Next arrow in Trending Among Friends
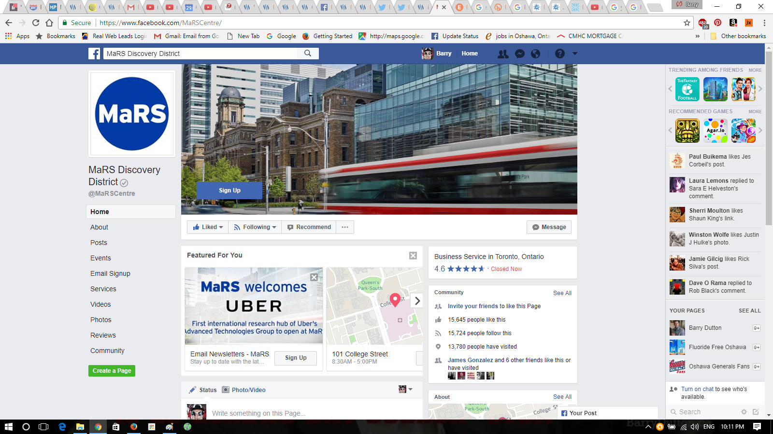 (760, 89)
